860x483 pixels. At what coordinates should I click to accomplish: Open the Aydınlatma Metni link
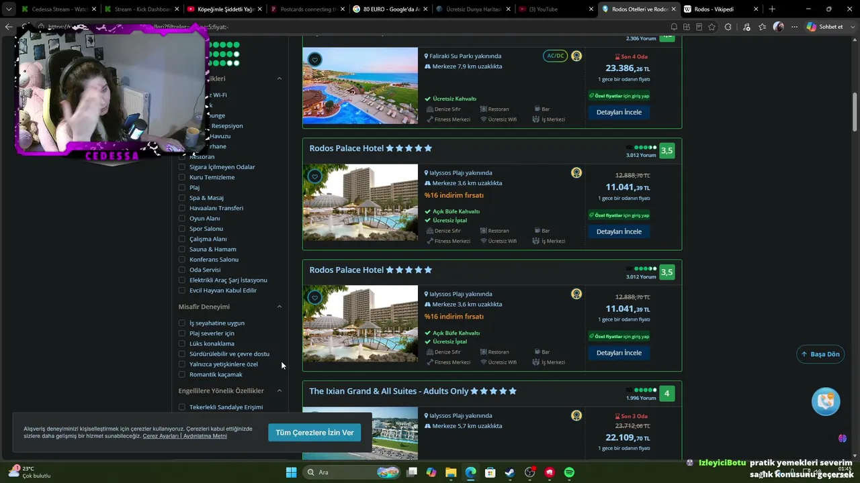point(205,436)
